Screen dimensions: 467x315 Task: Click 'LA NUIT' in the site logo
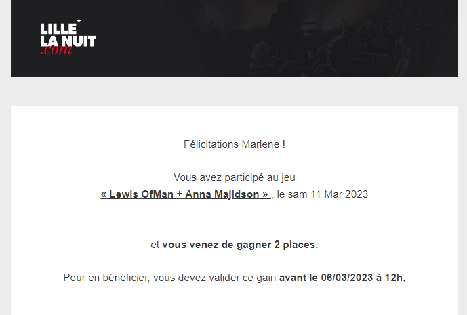pos(68,41)
